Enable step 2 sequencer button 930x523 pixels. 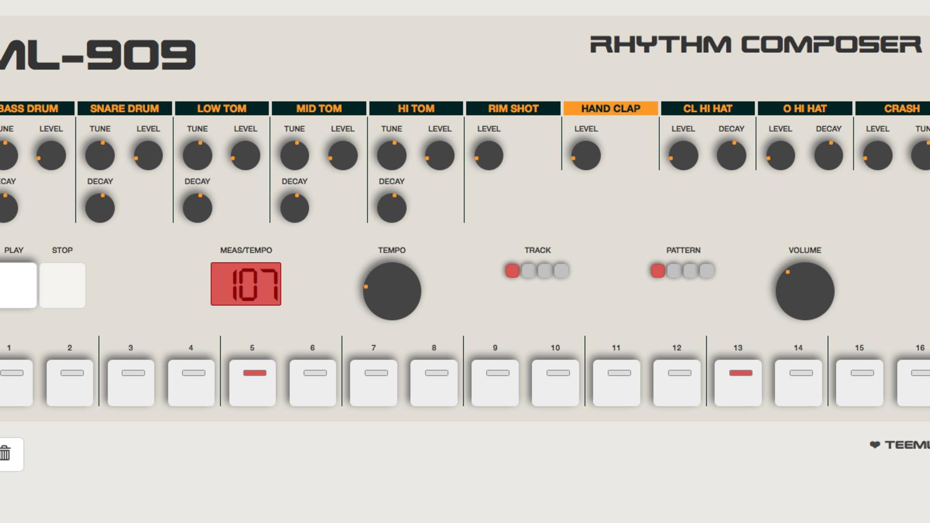pyautogui.click(x=70, y=382)
